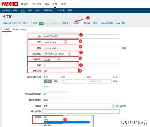150x127 pixels.
Task: Click the ZABBIX logo
Action: pos(10,4)
